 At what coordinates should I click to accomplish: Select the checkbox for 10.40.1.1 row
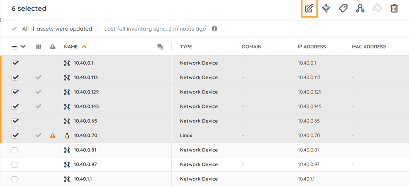click(x=15, y=179)
